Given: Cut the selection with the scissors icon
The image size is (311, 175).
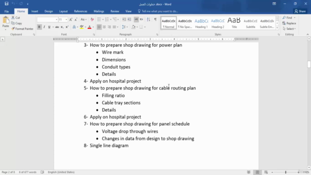Looking at the screenshot, I should tap(13, 17).
